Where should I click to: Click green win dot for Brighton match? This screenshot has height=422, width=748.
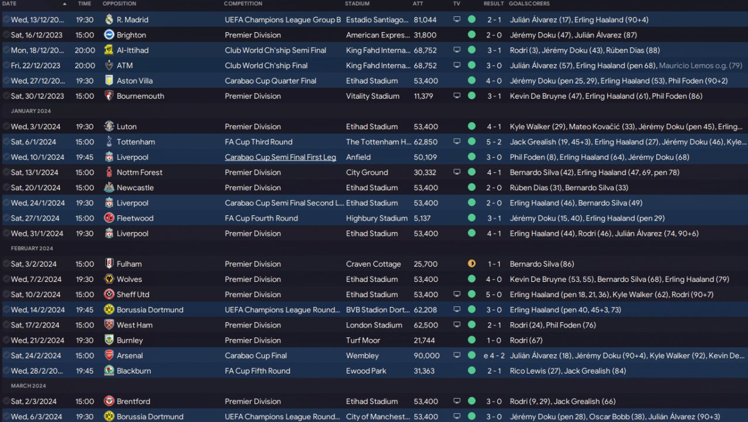click(x=472, y=35)
